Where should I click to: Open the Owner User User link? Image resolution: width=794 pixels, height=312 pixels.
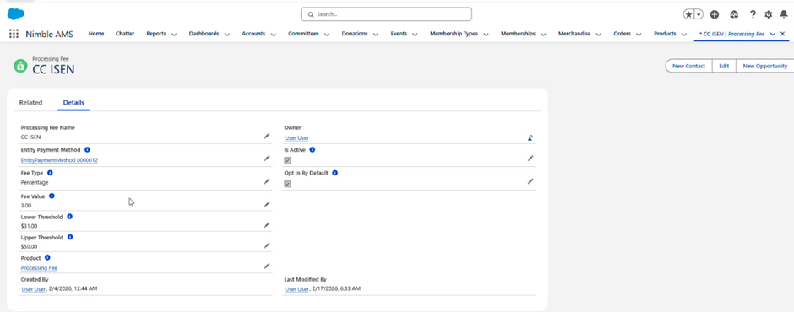pyautogui.click(x=296, y=138)
